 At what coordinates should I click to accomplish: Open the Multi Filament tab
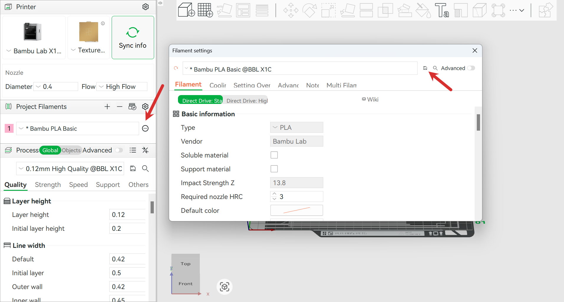pyautogui.click(x=342, y=85)
